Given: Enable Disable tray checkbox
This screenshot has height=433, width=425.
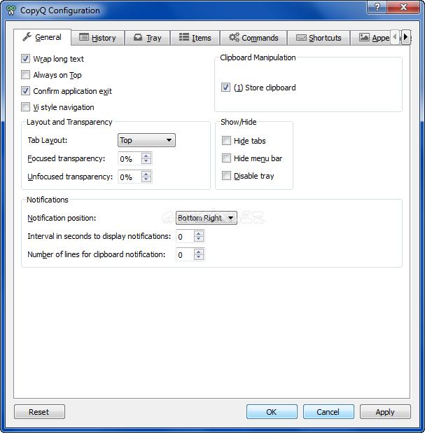Looking at the screenshot, I should tap(226, 176).
